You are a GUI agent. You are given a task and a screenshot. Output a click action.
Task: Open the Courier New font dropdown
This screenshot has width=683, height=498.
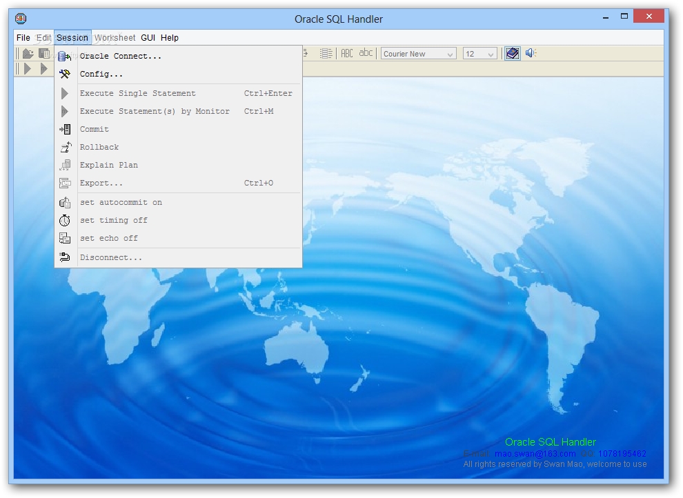coord(419,54)
